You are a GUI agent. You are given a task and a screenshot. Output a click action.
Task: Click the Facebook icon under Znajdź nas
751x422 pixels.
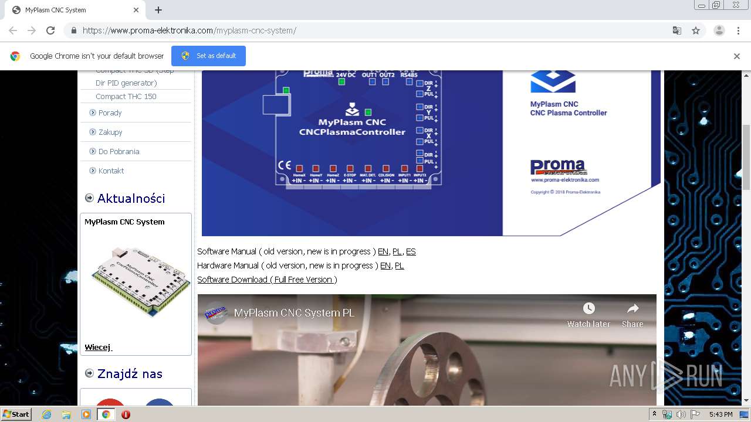pyautogui.click(x=159, y=402)
